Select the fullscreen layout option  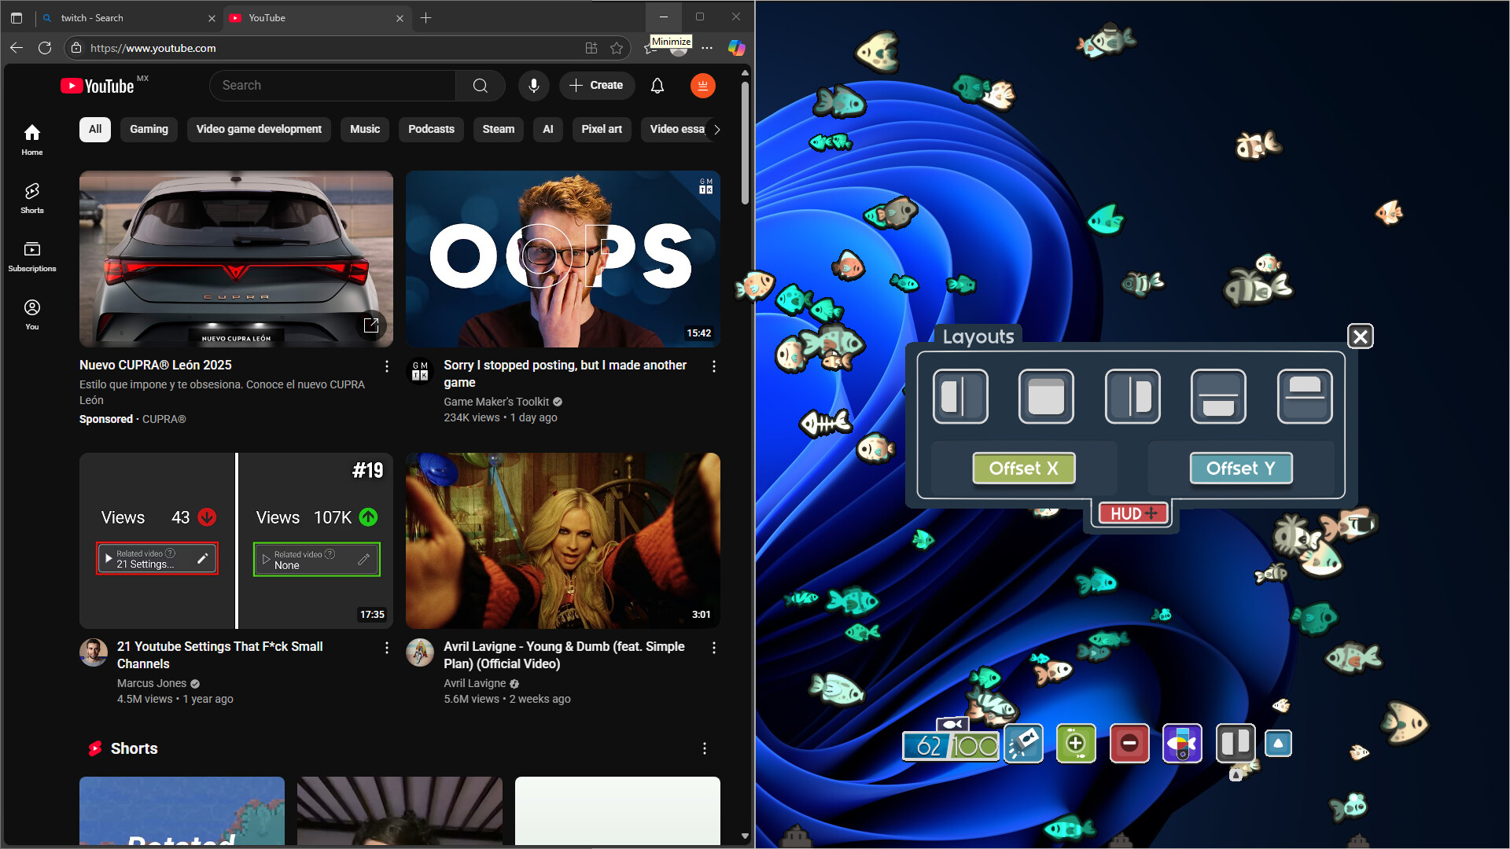(1045, 396)
